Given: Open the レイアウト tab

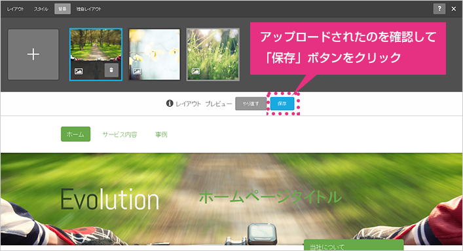Looking at the screenshot, I should point(15,9).
